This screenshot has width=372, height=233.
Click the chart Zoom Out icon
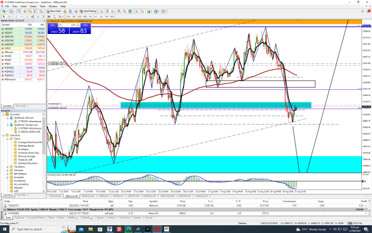124,11
